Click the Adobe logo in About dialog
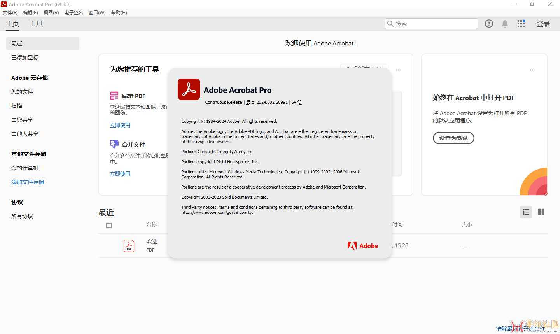The width and height of the screenshot is (560, 334). tap(363, 246)
